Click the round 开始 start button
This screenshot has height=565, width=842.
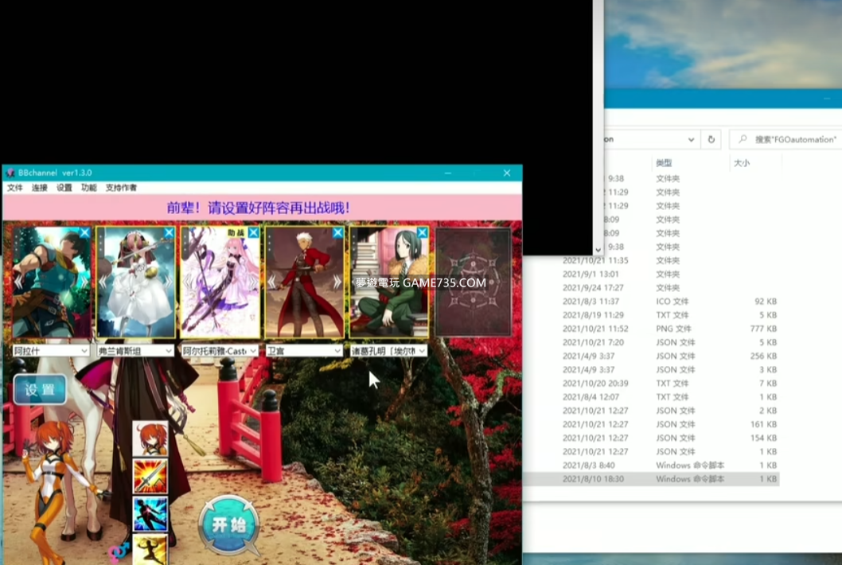tap(229, 524)
